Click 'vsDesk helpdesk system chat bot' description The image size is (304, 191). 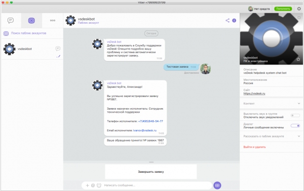[265, 73]
